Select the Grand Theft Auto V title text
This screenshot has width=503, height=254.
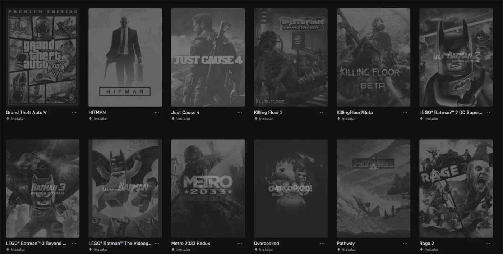point(26,113)
